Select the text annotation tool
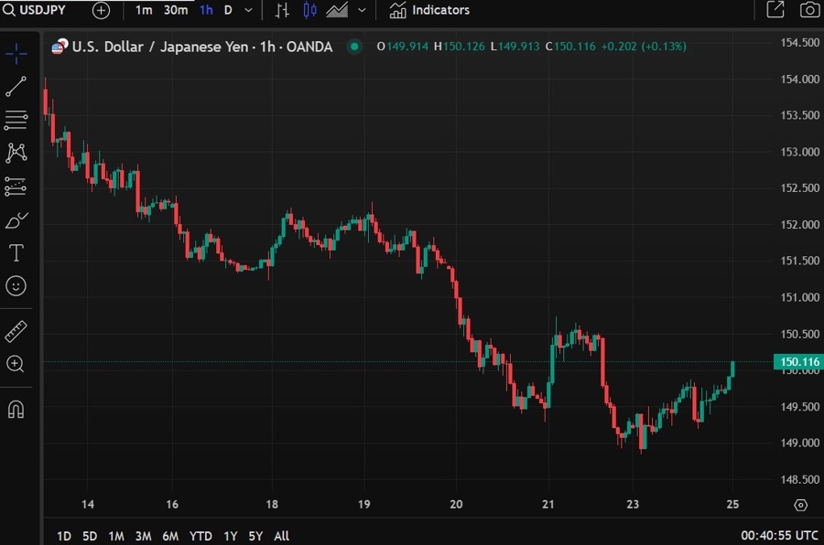The width and height of the screenshot is (824, 545). 16,252
